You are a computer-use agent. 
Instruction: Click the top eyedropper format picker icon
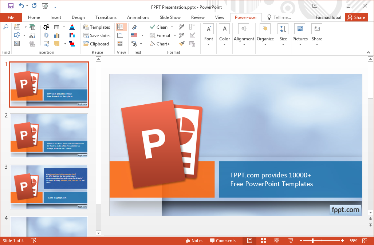tap(182, 27)
